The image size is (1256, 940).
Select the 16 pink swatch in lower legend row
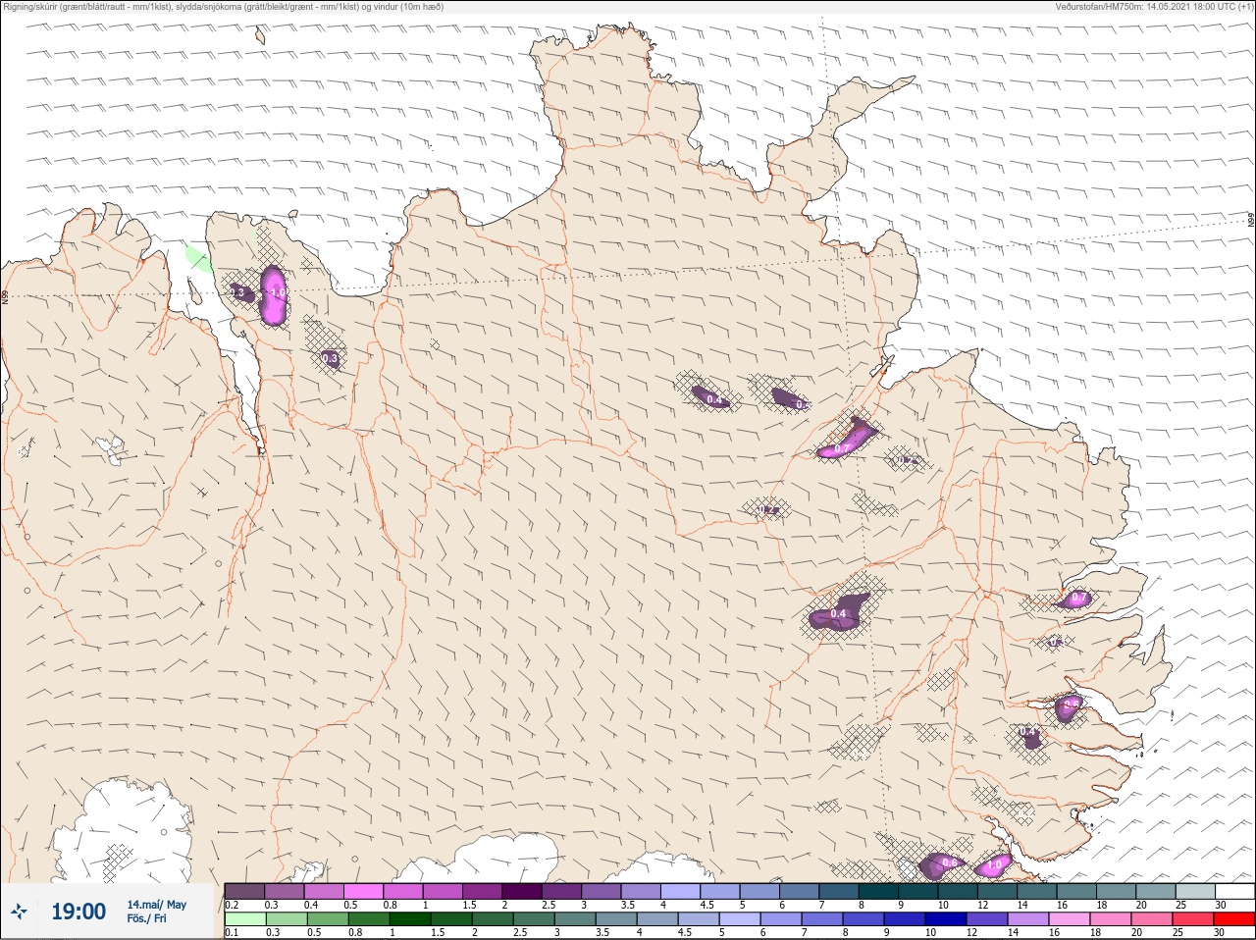click(x=1069, y=919)
